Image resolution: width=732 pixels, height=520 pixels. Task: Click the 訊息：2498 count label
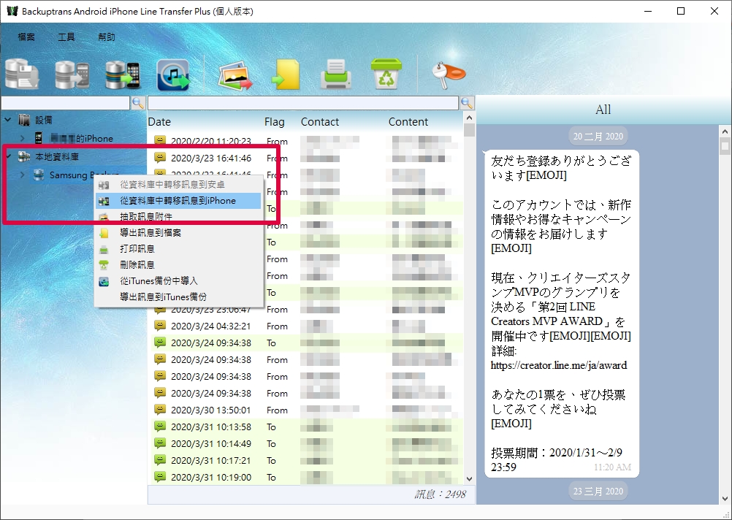[x=441, y=494]
